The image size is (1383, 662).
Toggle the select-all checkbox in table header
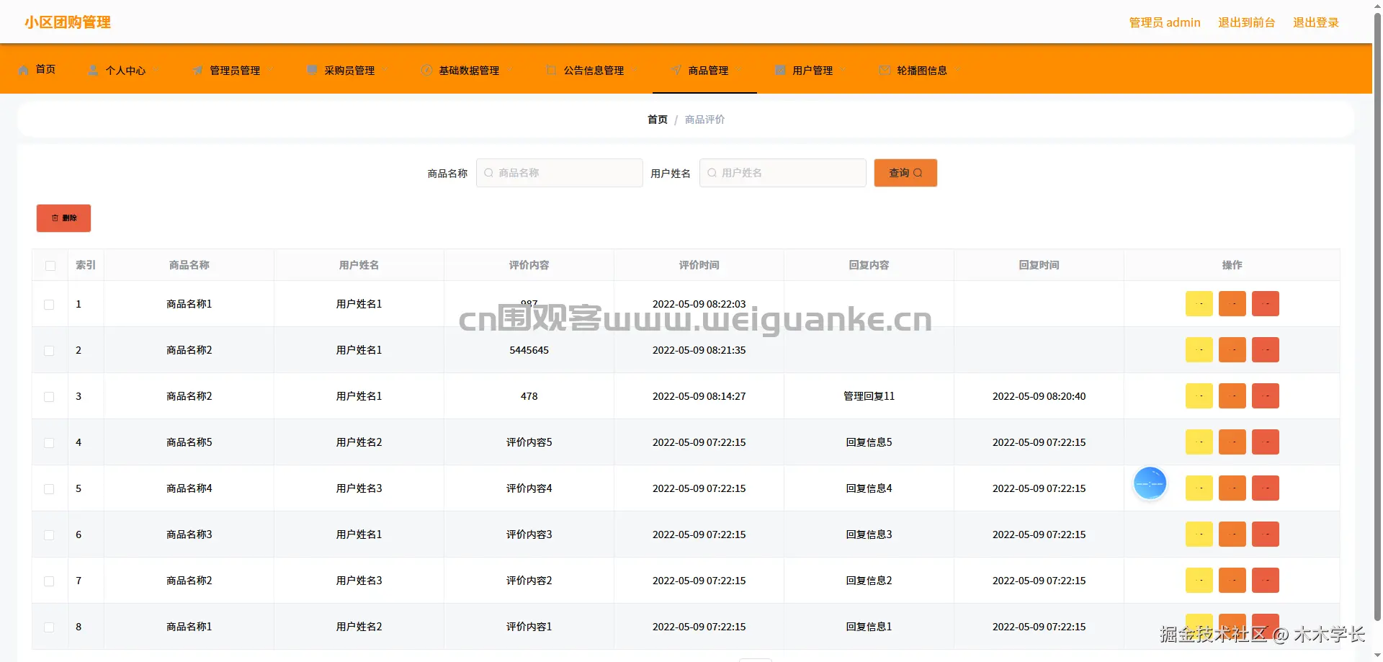click(50, 266)
